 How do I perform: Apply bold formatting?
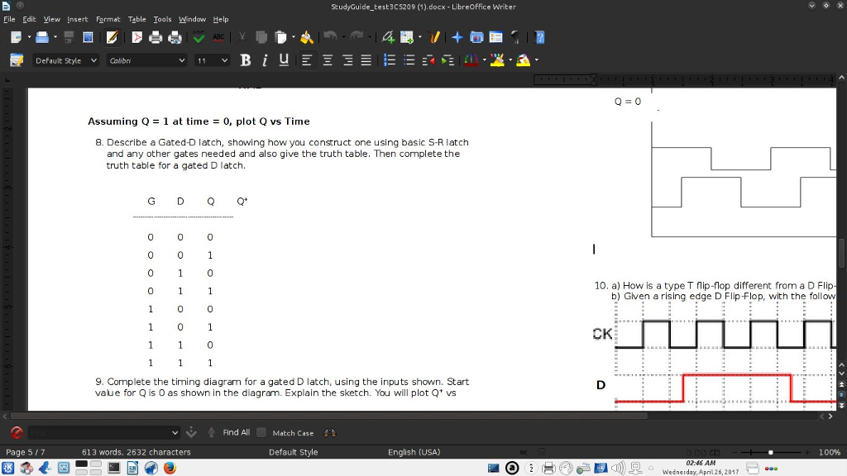click(245, 59)
